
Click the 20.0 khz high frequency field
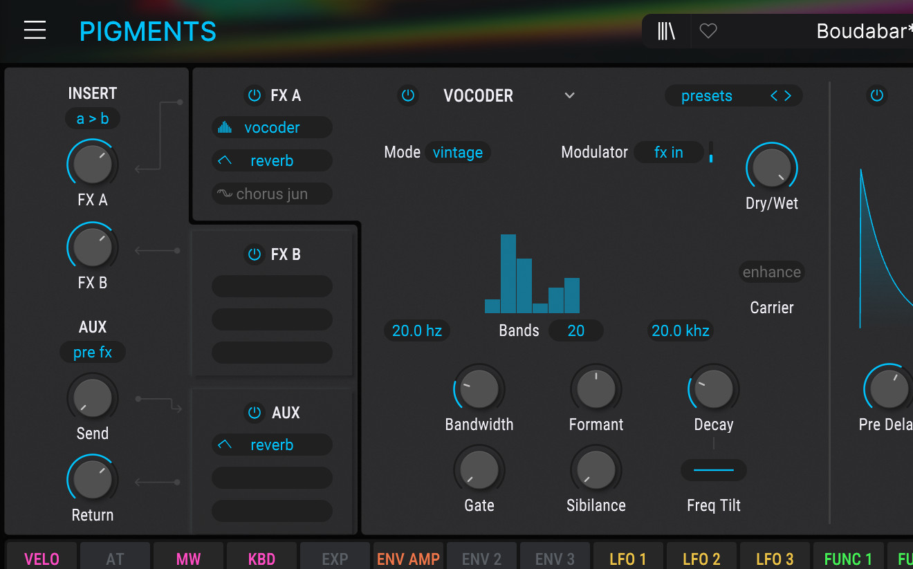point(681,330)
